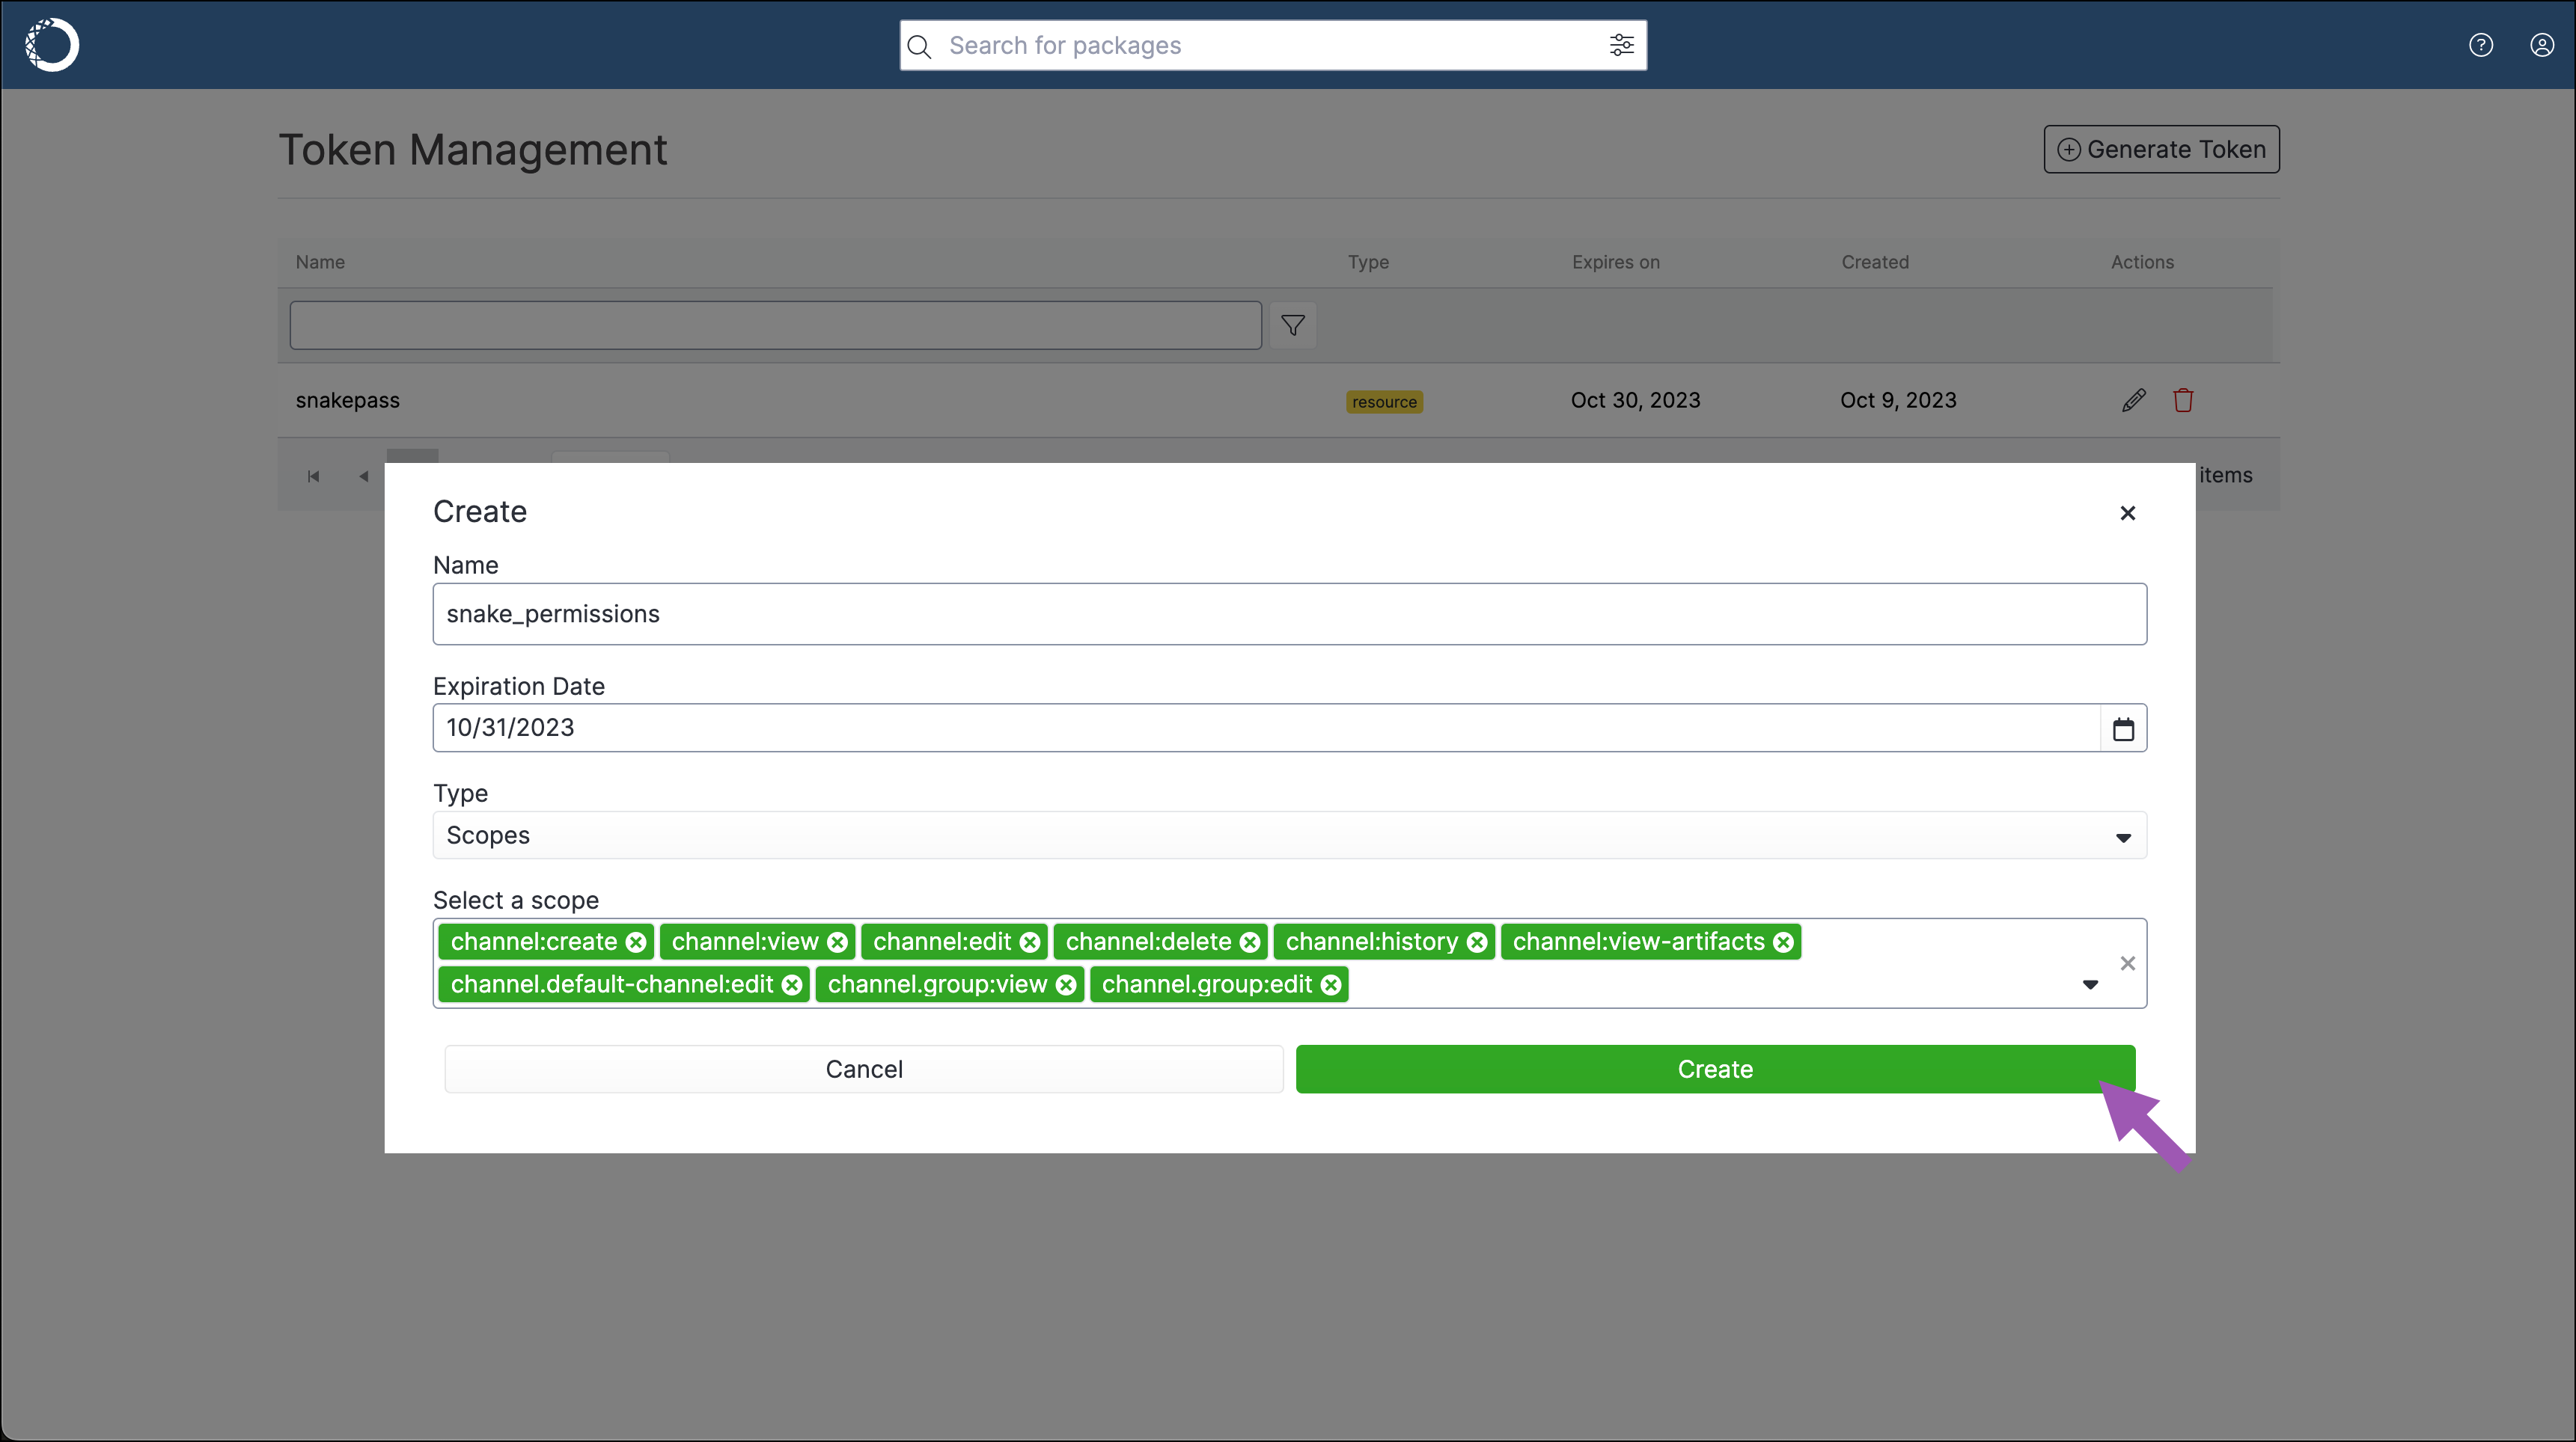Open the help question mark icon
The width and height of the screenshot is (2576, 1442).
point(2480,45)
